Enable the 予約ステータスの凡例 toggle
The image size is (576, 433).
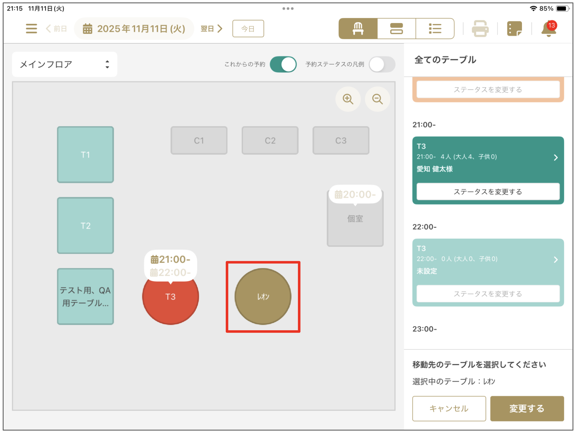(x=382, y=64)
